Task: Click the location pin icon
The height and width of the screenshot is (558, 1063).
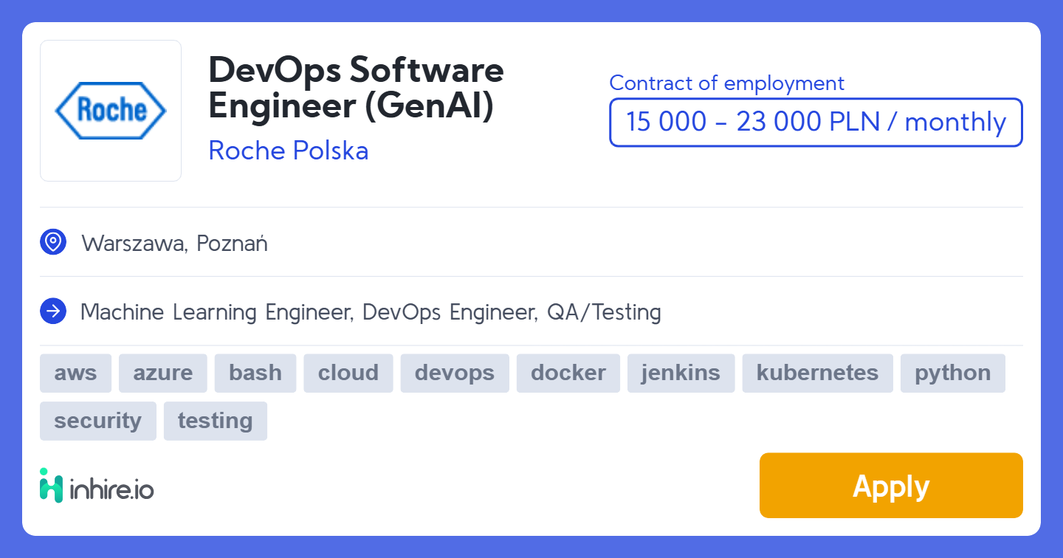Action: 53,242
